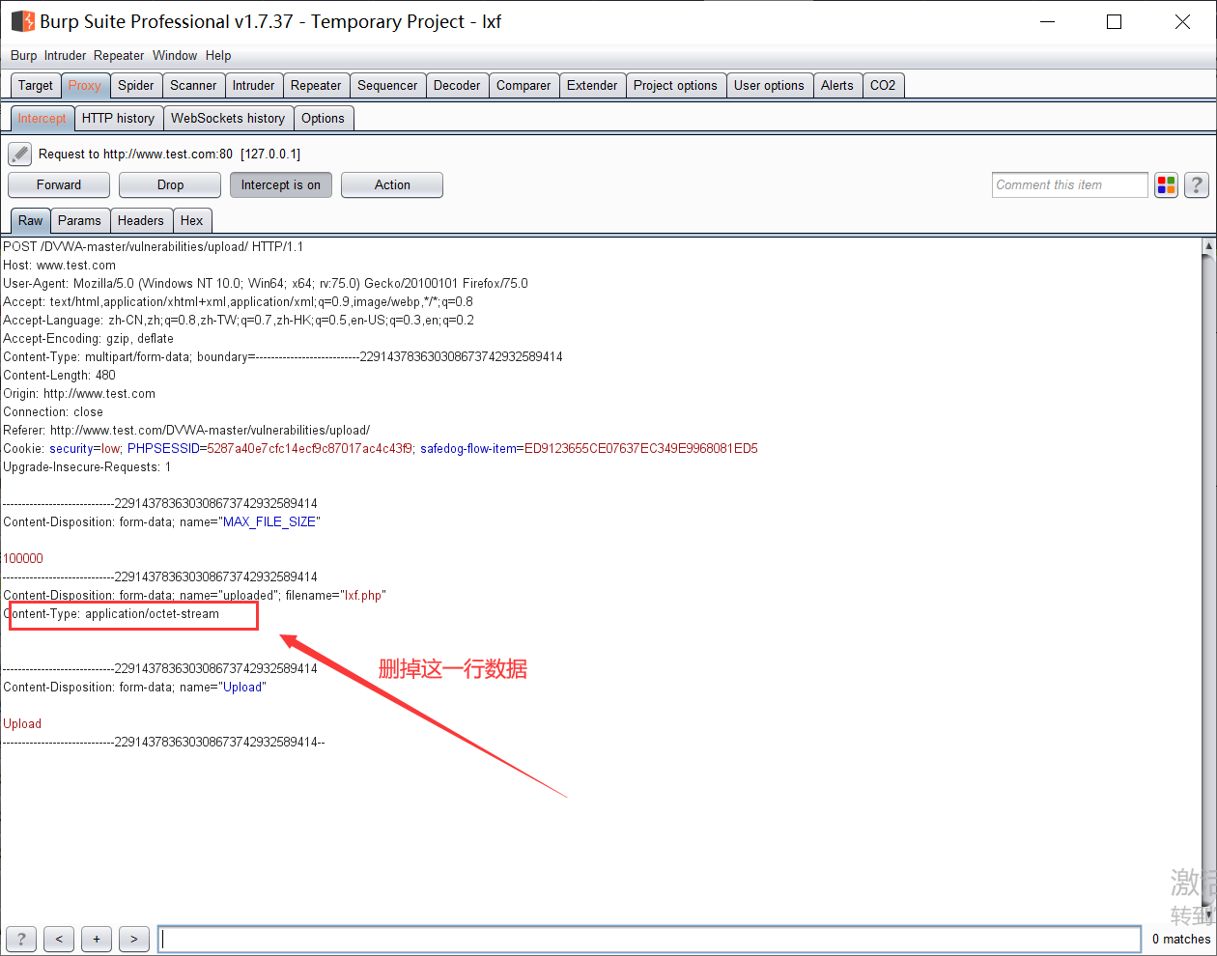
Task: Click the Burp Suite logo icon
Action: pyautogui.click(x=22, y=21)
